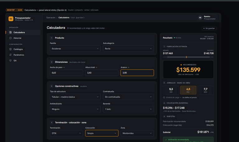Click the minimum value $127.463

168,53
